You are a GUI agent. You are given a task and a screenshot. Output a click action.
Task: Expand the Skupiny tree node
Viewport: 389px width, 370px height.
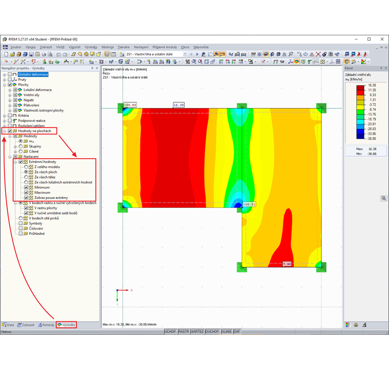tap(15, 146)
